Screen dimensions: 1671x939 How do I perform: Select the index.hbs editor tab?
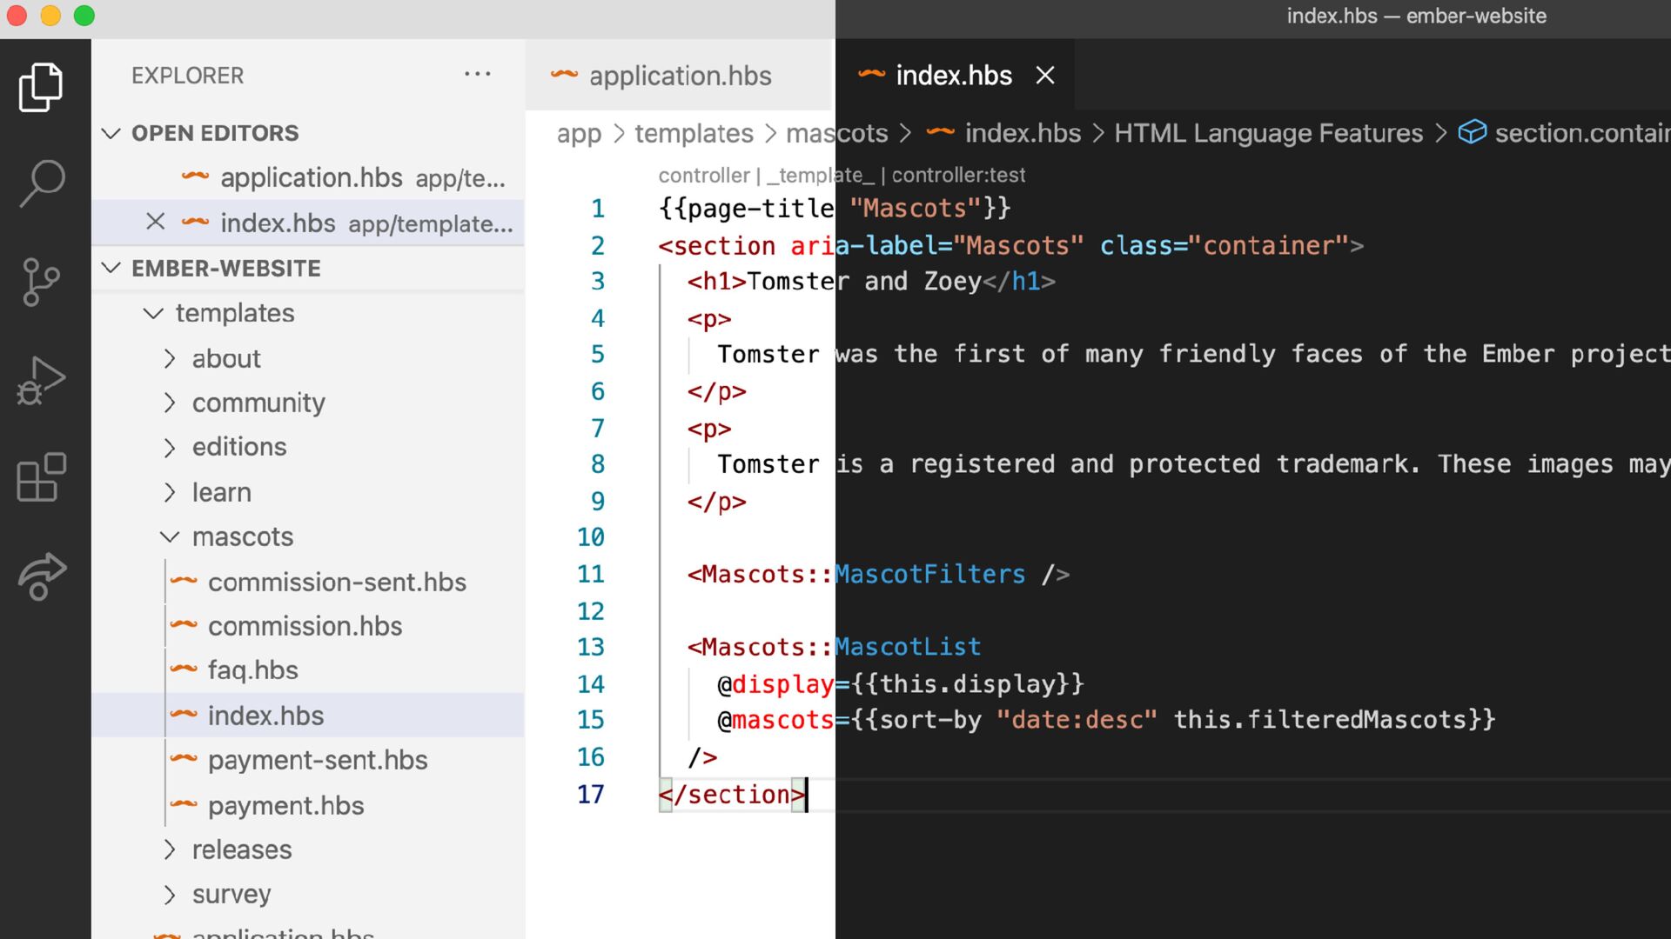pos(955,76)
